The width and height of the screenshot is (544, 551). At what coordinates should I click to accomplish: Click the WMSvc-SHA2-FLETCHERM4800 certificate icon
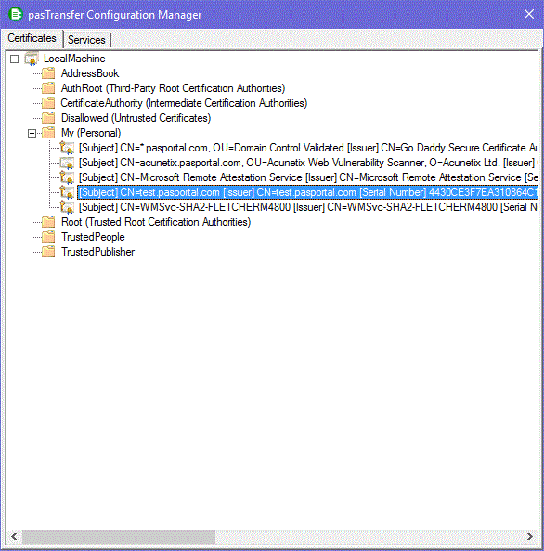point(67,207)
